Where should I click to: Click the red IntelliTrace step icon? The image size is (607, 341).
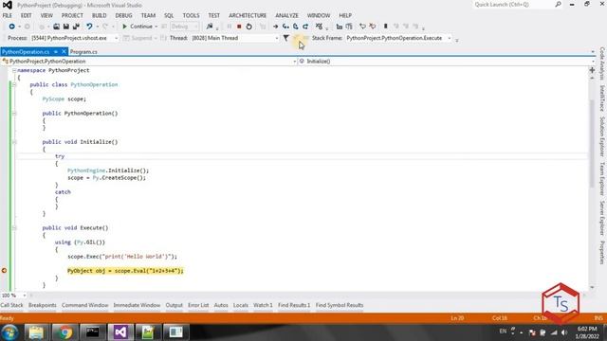point(373,27)
